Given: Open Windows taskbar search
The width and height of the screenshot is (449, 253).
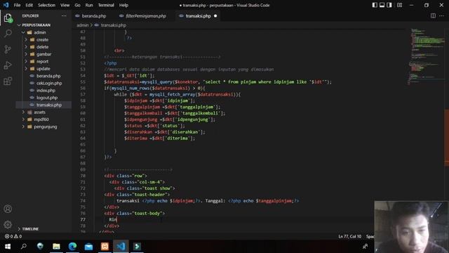Looking at the screenshot, I should pyautogui.click(x=24, y=247).
